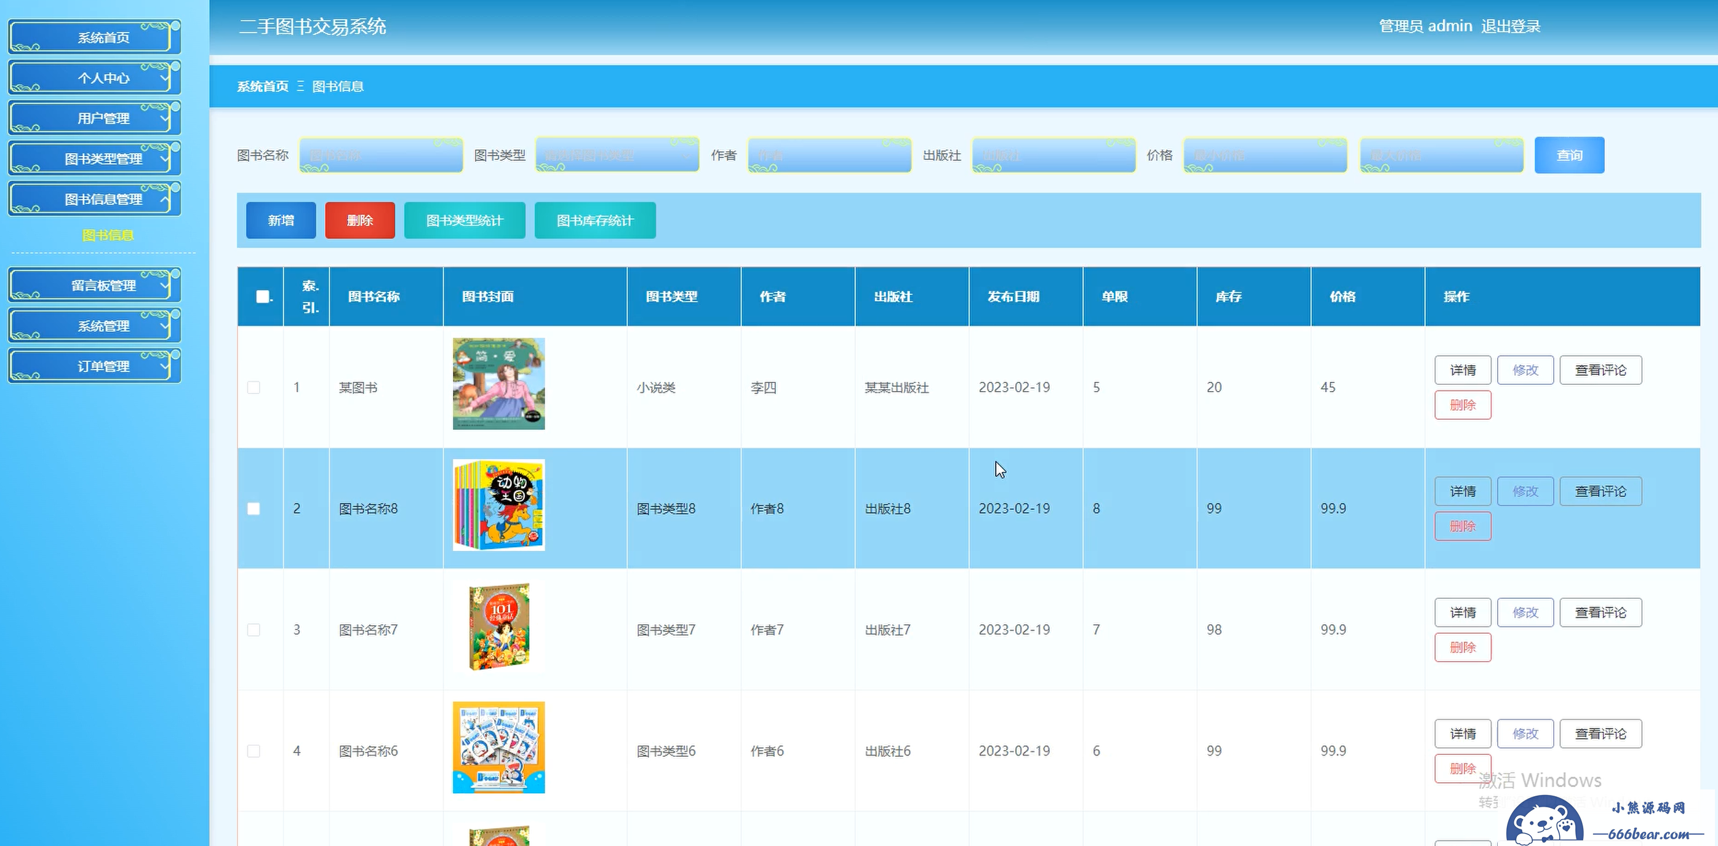The image size is (1718, 846).
Task: Expand the 留言板管理 sidebar menu
Action: pyautogui.click(x=95, y=285)
